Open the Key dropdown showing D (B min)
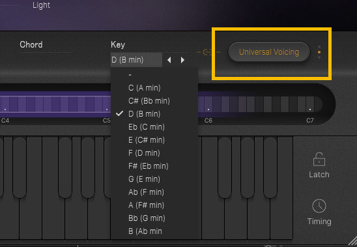Viewport: 357px width, 247px height. click(x=136, y=60)
